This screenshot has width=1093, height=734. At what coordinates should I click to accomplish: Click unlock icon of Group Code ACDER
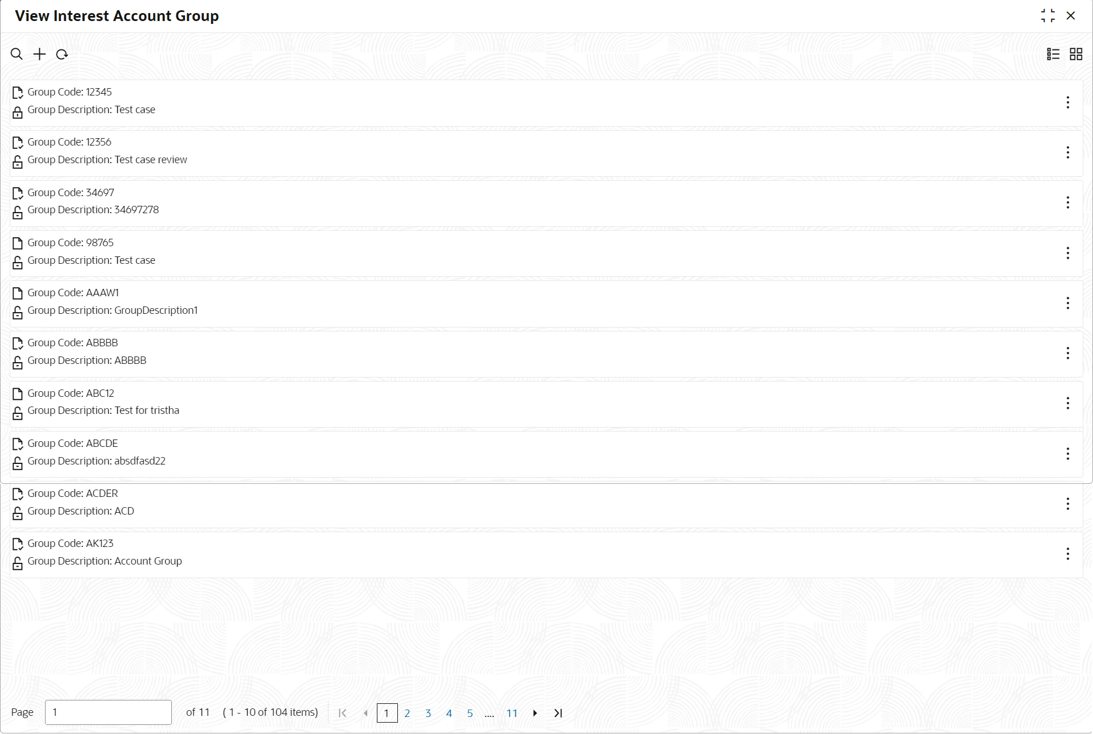click(18, 513)
